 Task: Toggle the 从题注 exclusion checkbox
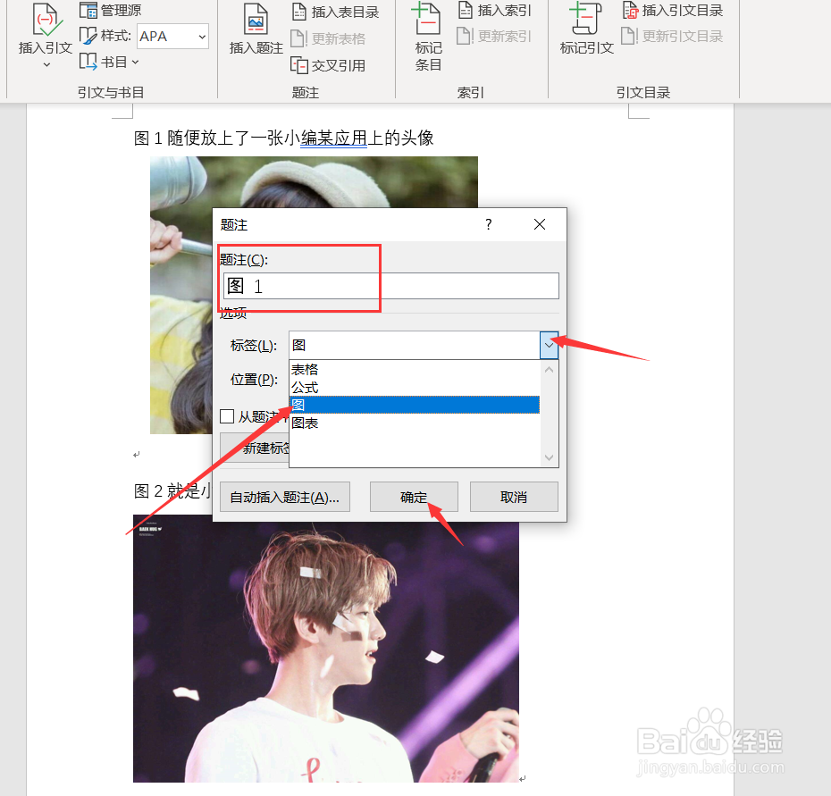[227, 415]
